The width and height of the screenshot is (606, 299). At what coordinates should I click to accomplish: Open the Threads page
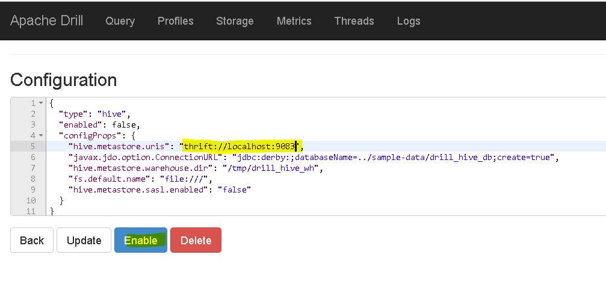(x=354, y=21)
